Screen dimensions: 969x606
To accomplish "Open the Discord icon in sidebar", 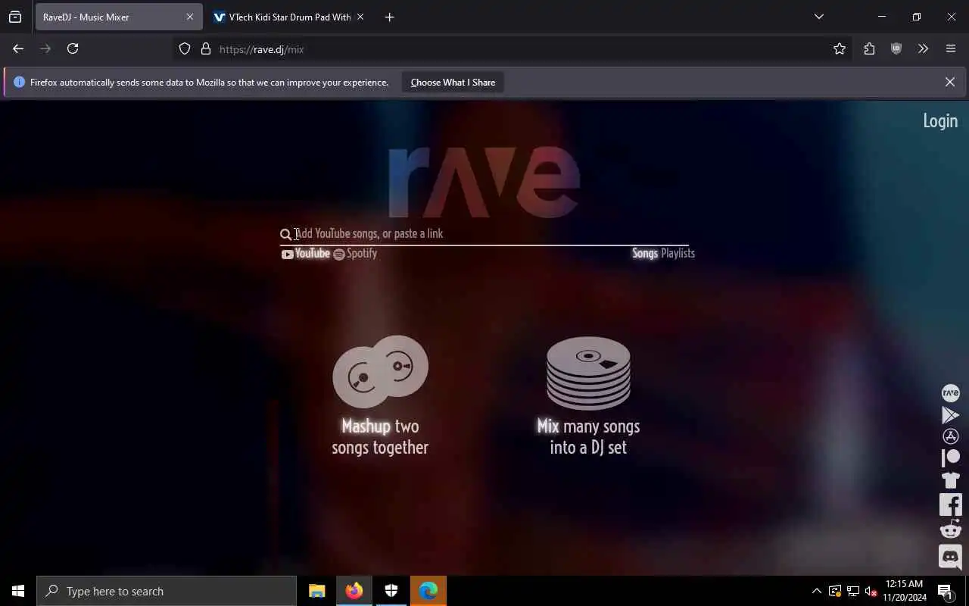I will click(950, 557).
